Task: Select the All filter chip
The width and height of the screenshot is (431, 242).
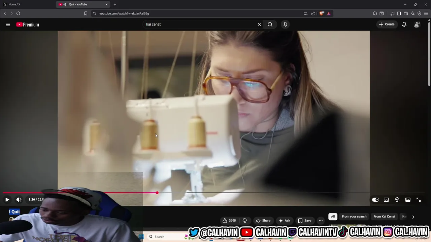Action: (x=333, y=216)
